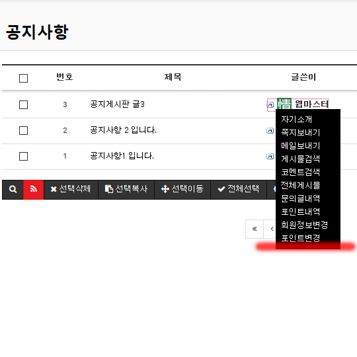Viewport: 357px width, 357px height.
Task: Go to first page with « button
Action: 255,229
